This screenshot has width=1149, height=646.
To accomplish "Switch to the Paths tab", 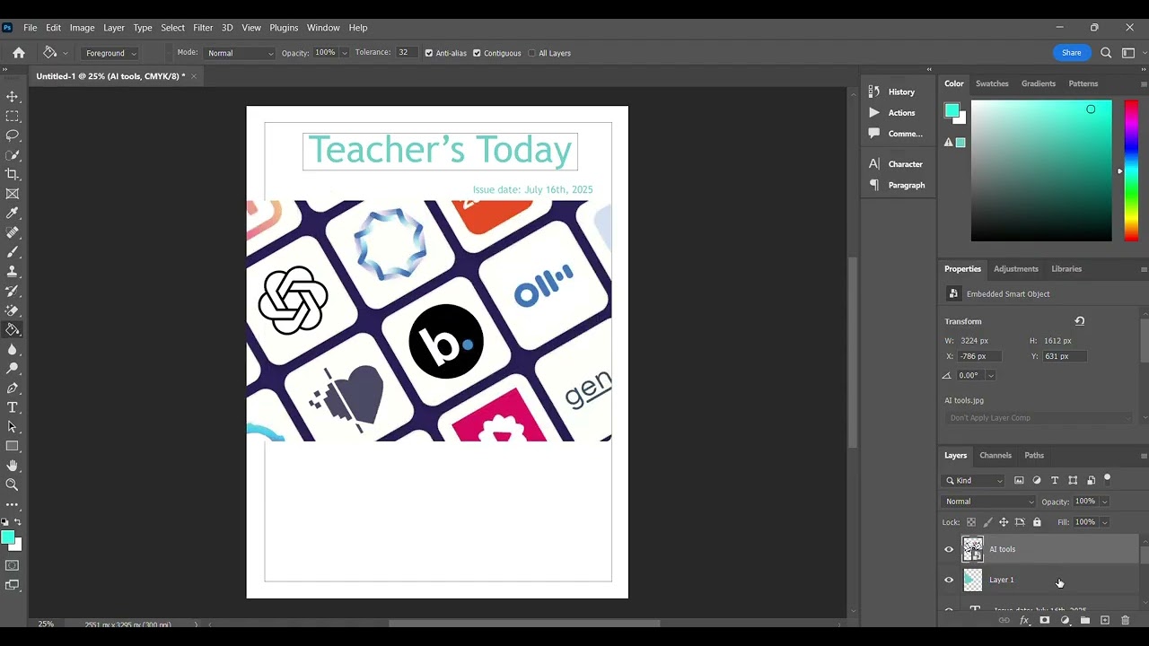I will pyautogui.click(x=1034, y=456).
